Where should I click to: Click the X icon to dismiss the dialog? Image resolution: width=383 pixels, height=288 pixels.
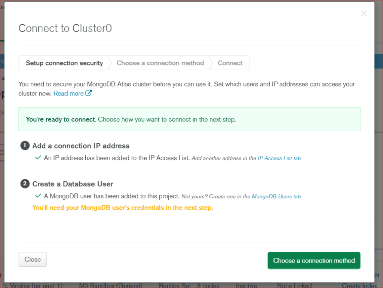[x=364, y=13]
